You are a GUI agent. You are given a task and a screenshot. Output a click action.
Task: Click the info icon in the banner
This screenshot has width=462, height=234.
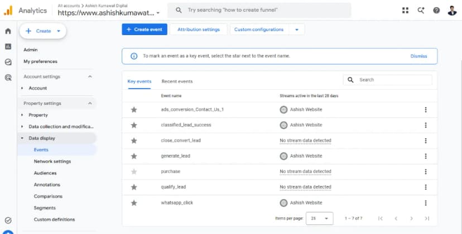click(134, 56)
